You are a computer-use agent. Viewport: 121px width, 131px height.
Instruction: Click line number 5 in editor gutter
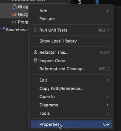tap(80, 2)
